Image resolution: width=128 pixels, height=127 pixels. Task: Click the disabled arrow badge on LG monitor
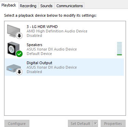pos(19,36)
